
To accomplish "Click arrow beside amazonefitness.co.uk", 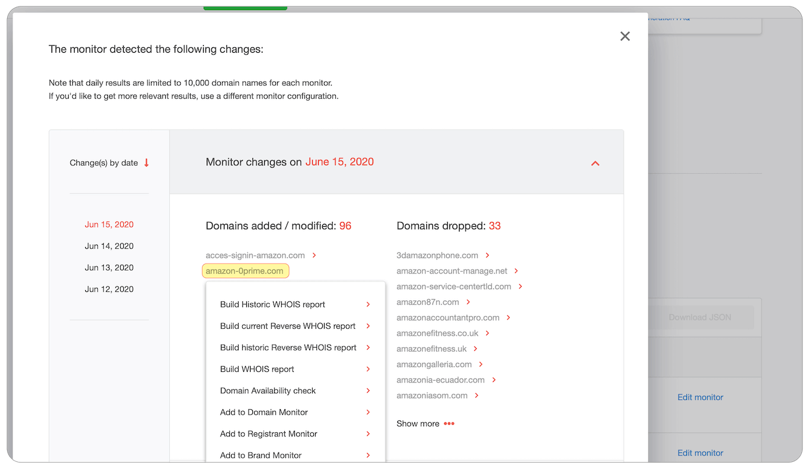I will pos(487,333).
